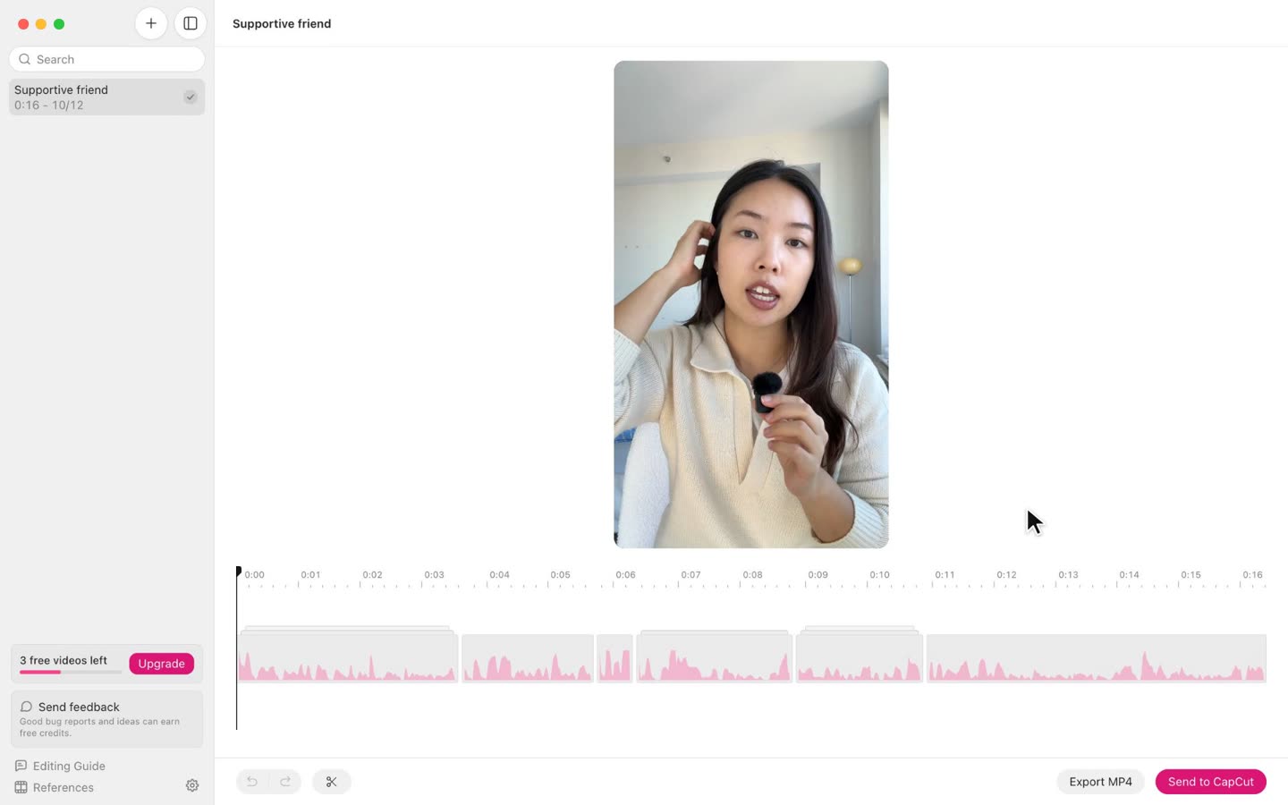This screenshot has height=805, width=1288.
Task: Select the last long clip ending at 0:16
Action: tap(1097, 658)
